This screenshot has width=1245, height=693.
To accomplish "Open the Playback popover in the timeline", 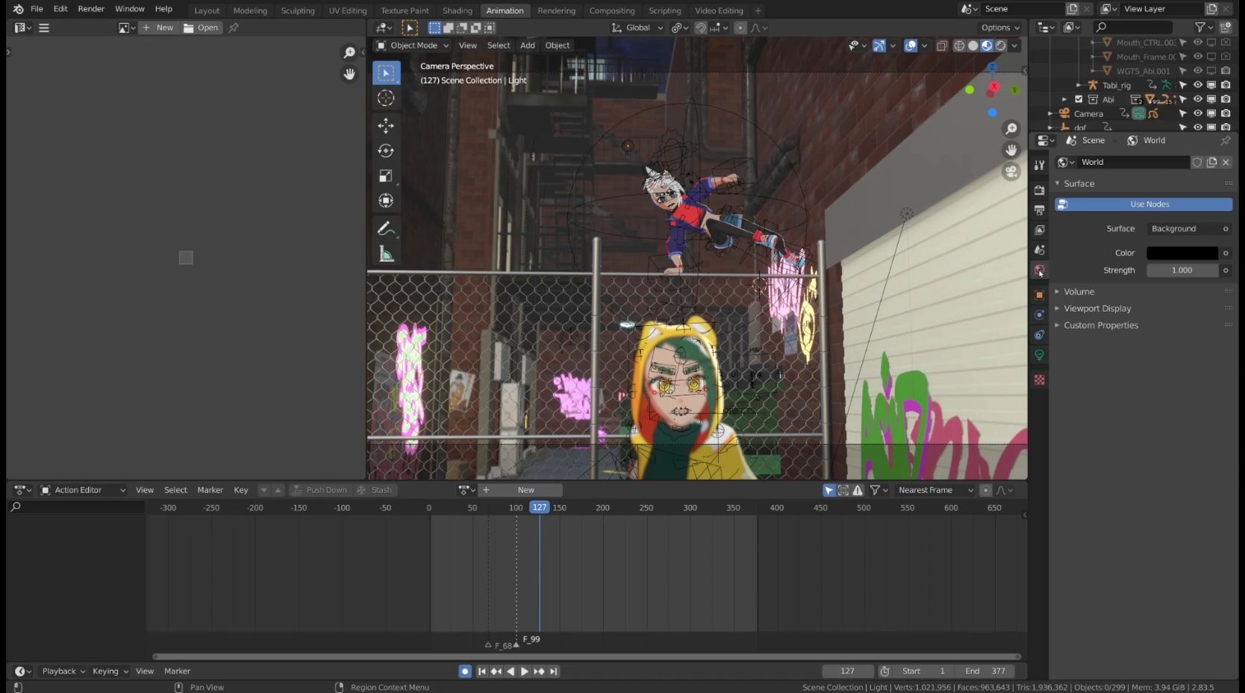I will click(x=63, y=671).
